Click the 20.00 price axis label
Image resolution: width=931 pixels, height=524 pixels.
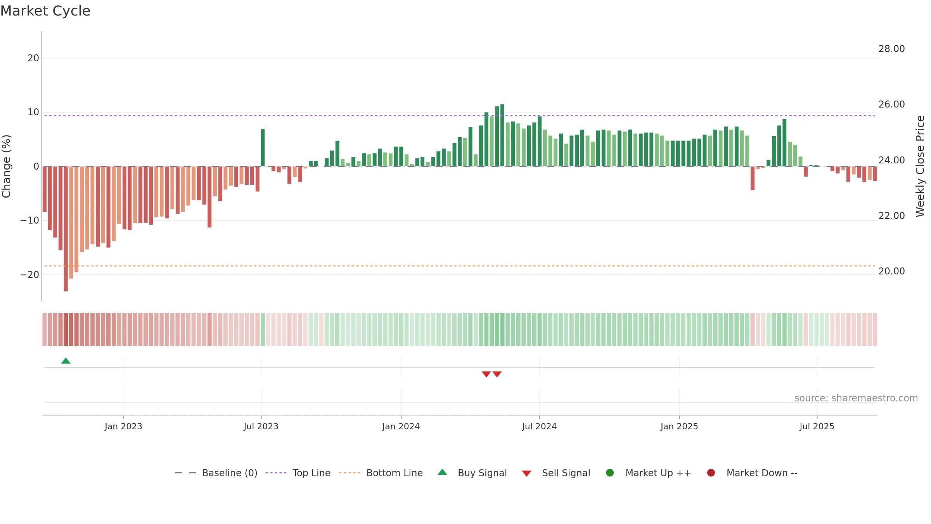pyautogui.click(x=891, y=271)
